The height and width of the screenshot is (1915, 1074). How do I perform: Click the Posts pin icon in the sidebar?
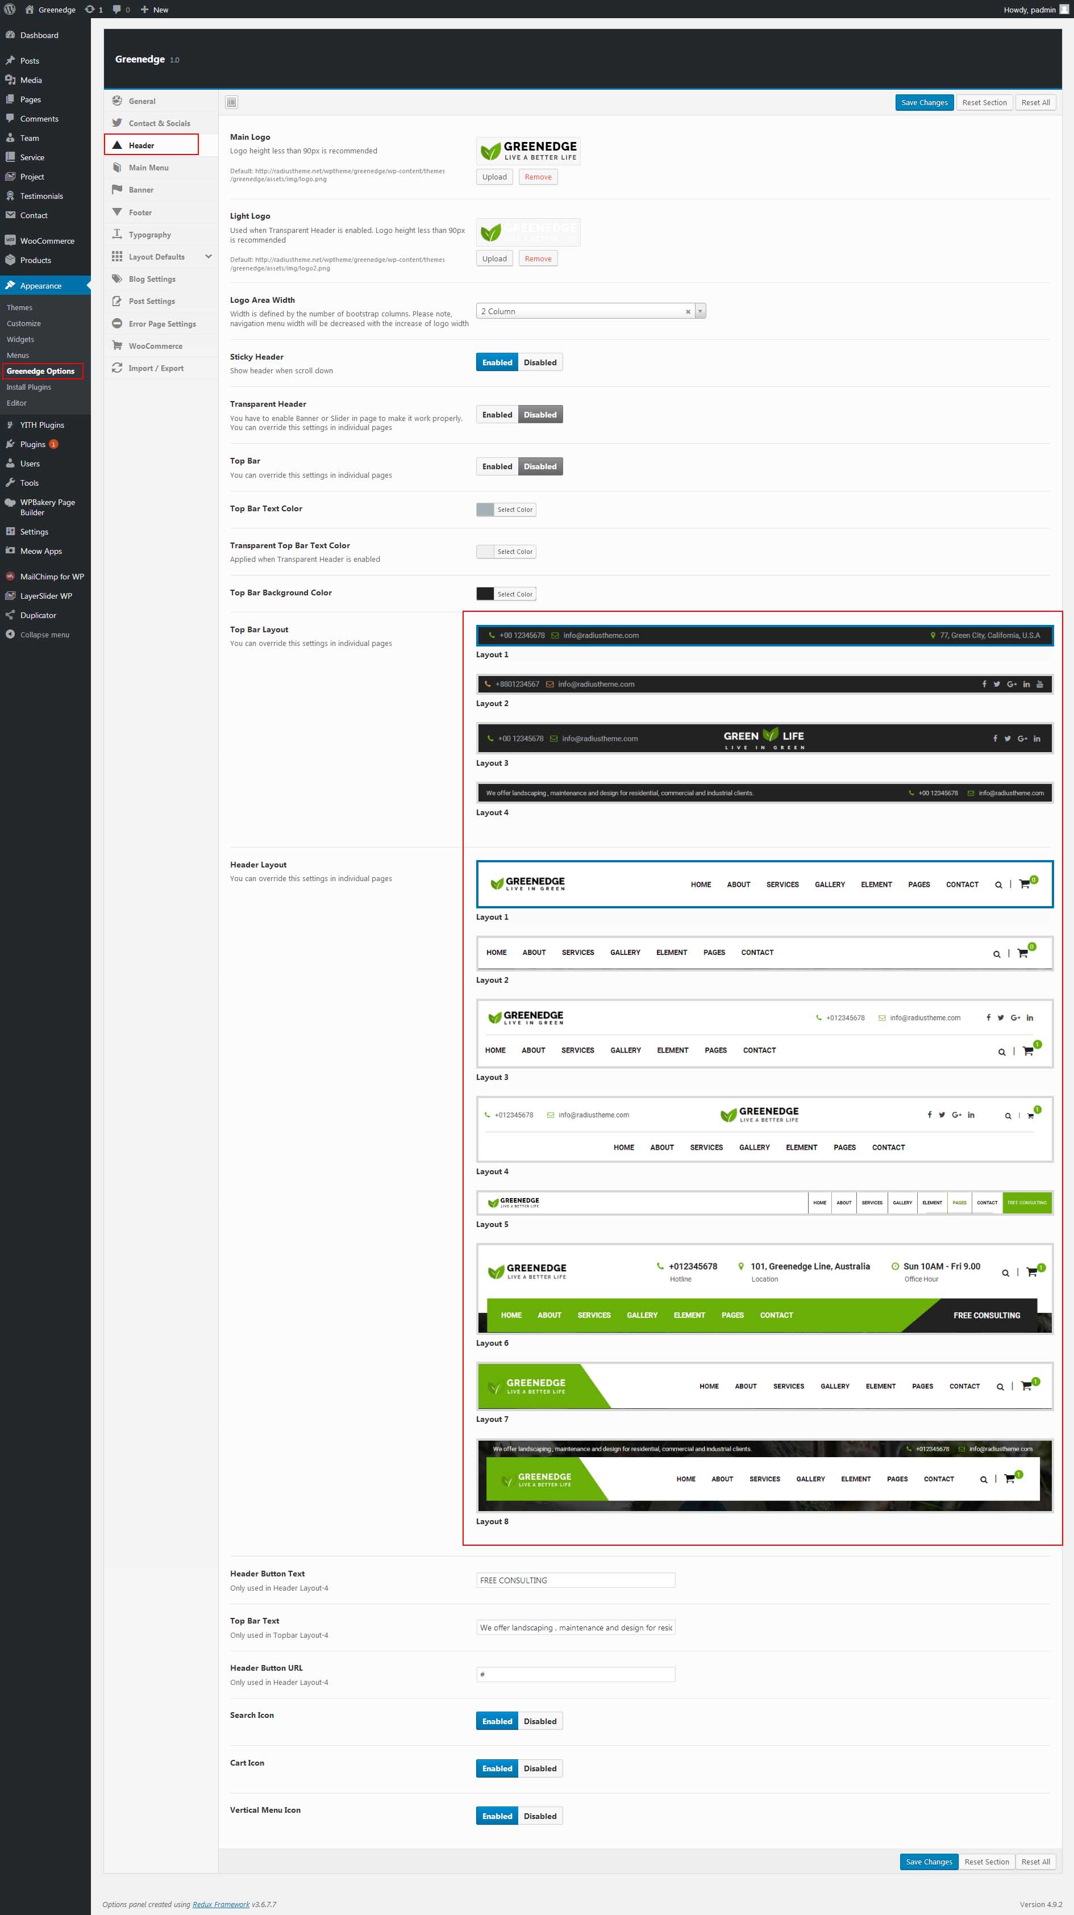(x=10, y=60)
